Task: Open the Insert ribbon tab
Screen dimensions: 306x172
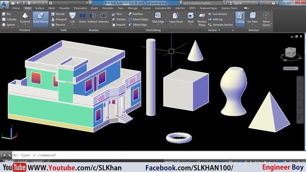Action: click(95, 8)
